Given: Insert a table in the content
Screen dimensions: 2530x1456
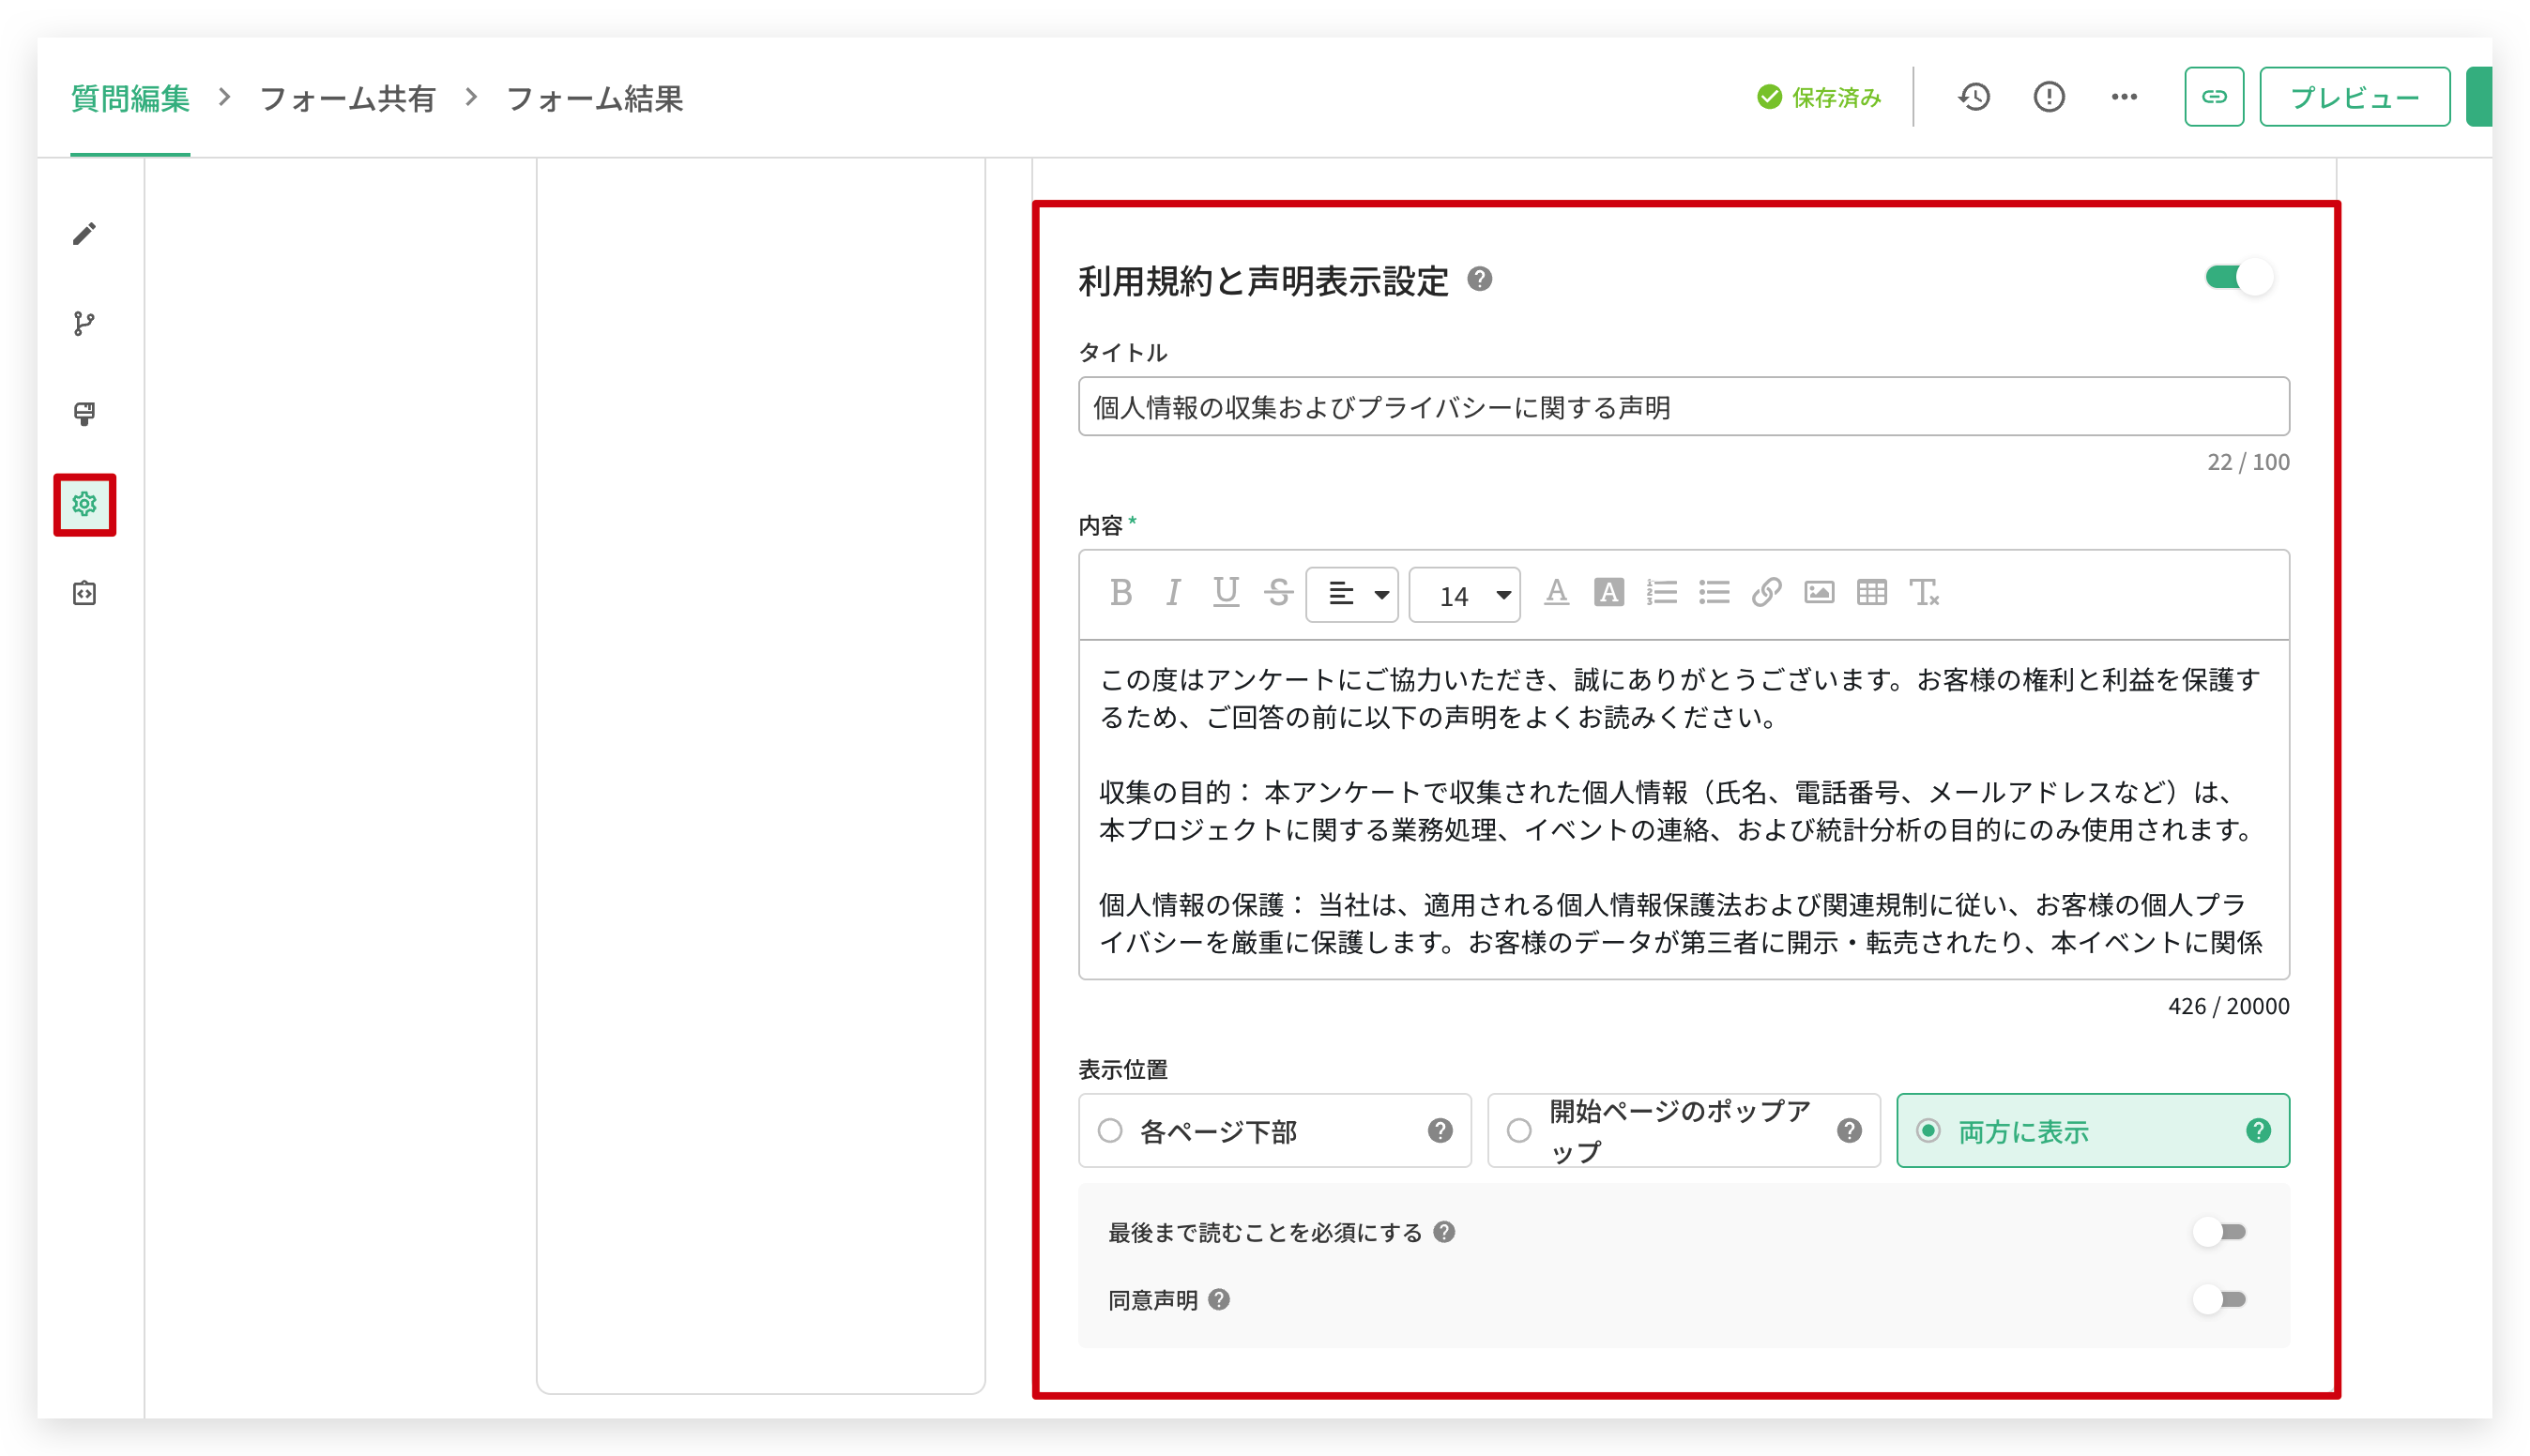Looking at the screenshot, I should [x=1871, y=593].
